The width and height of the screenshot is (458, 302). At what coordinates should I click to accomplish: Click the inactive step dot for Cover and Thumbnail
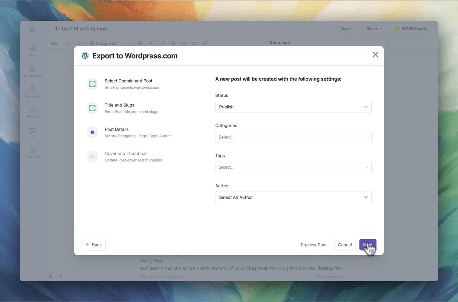tap(92, 157)
